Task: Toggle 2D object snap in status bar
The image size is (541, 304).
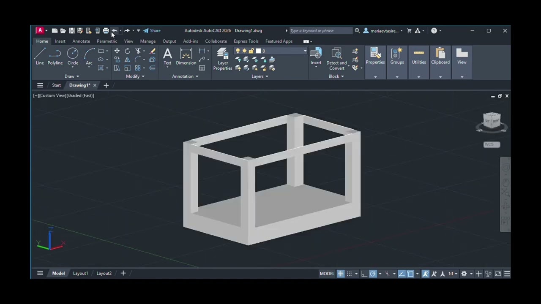Action: [410, 274]
